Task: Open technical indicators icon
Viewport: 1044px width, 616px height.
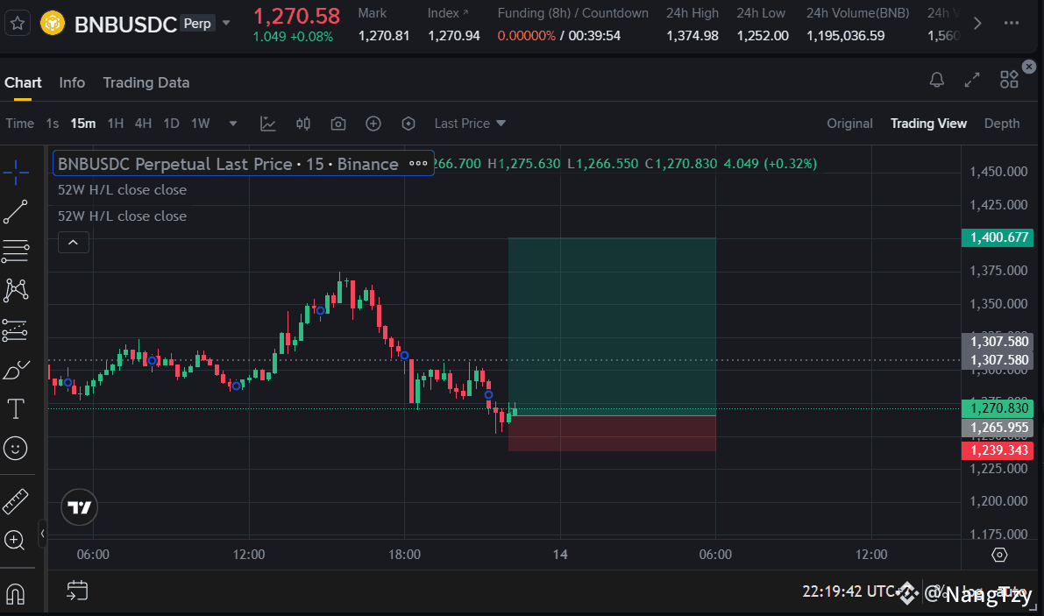Action: pyautogui.click(x=267, y=124)
